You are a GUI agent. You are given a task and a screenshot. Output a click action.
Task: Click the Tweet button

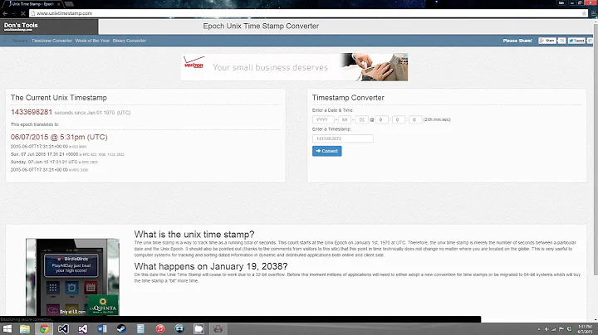coord(576,41)
